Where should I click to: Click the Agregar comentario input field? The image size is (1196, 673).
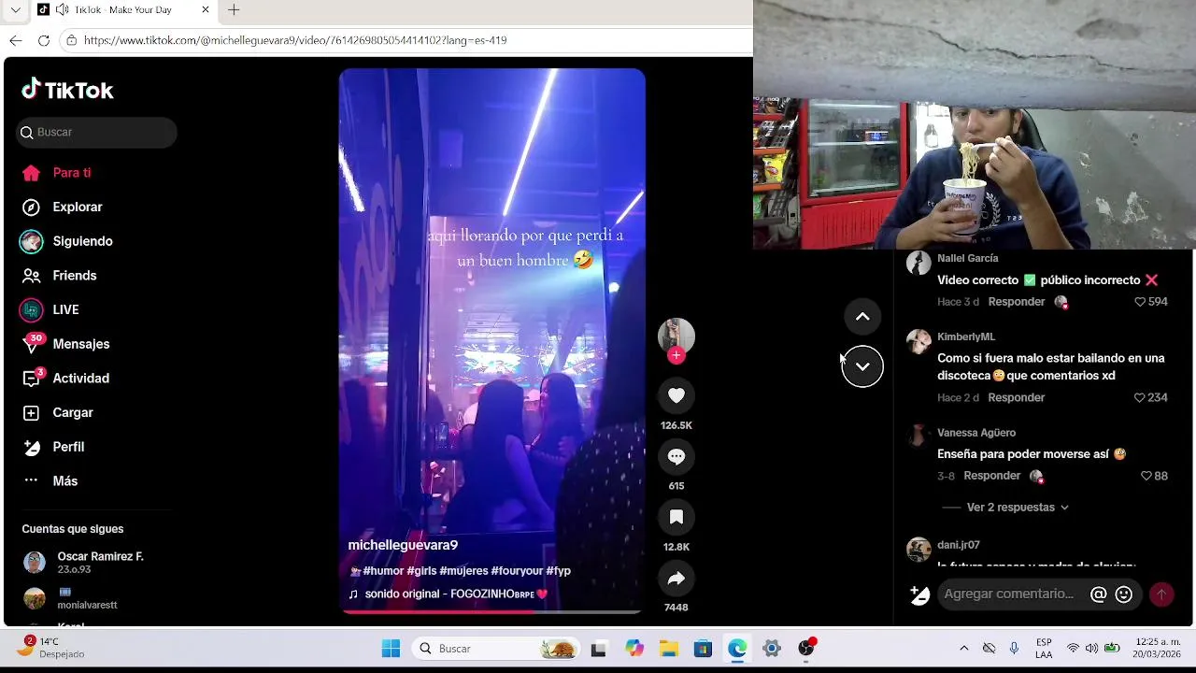(1010, 594)
